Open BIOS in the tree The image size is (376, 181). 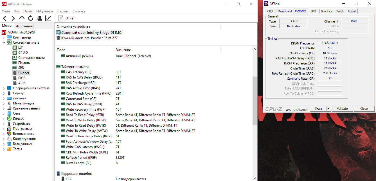(x=22, y=78)
